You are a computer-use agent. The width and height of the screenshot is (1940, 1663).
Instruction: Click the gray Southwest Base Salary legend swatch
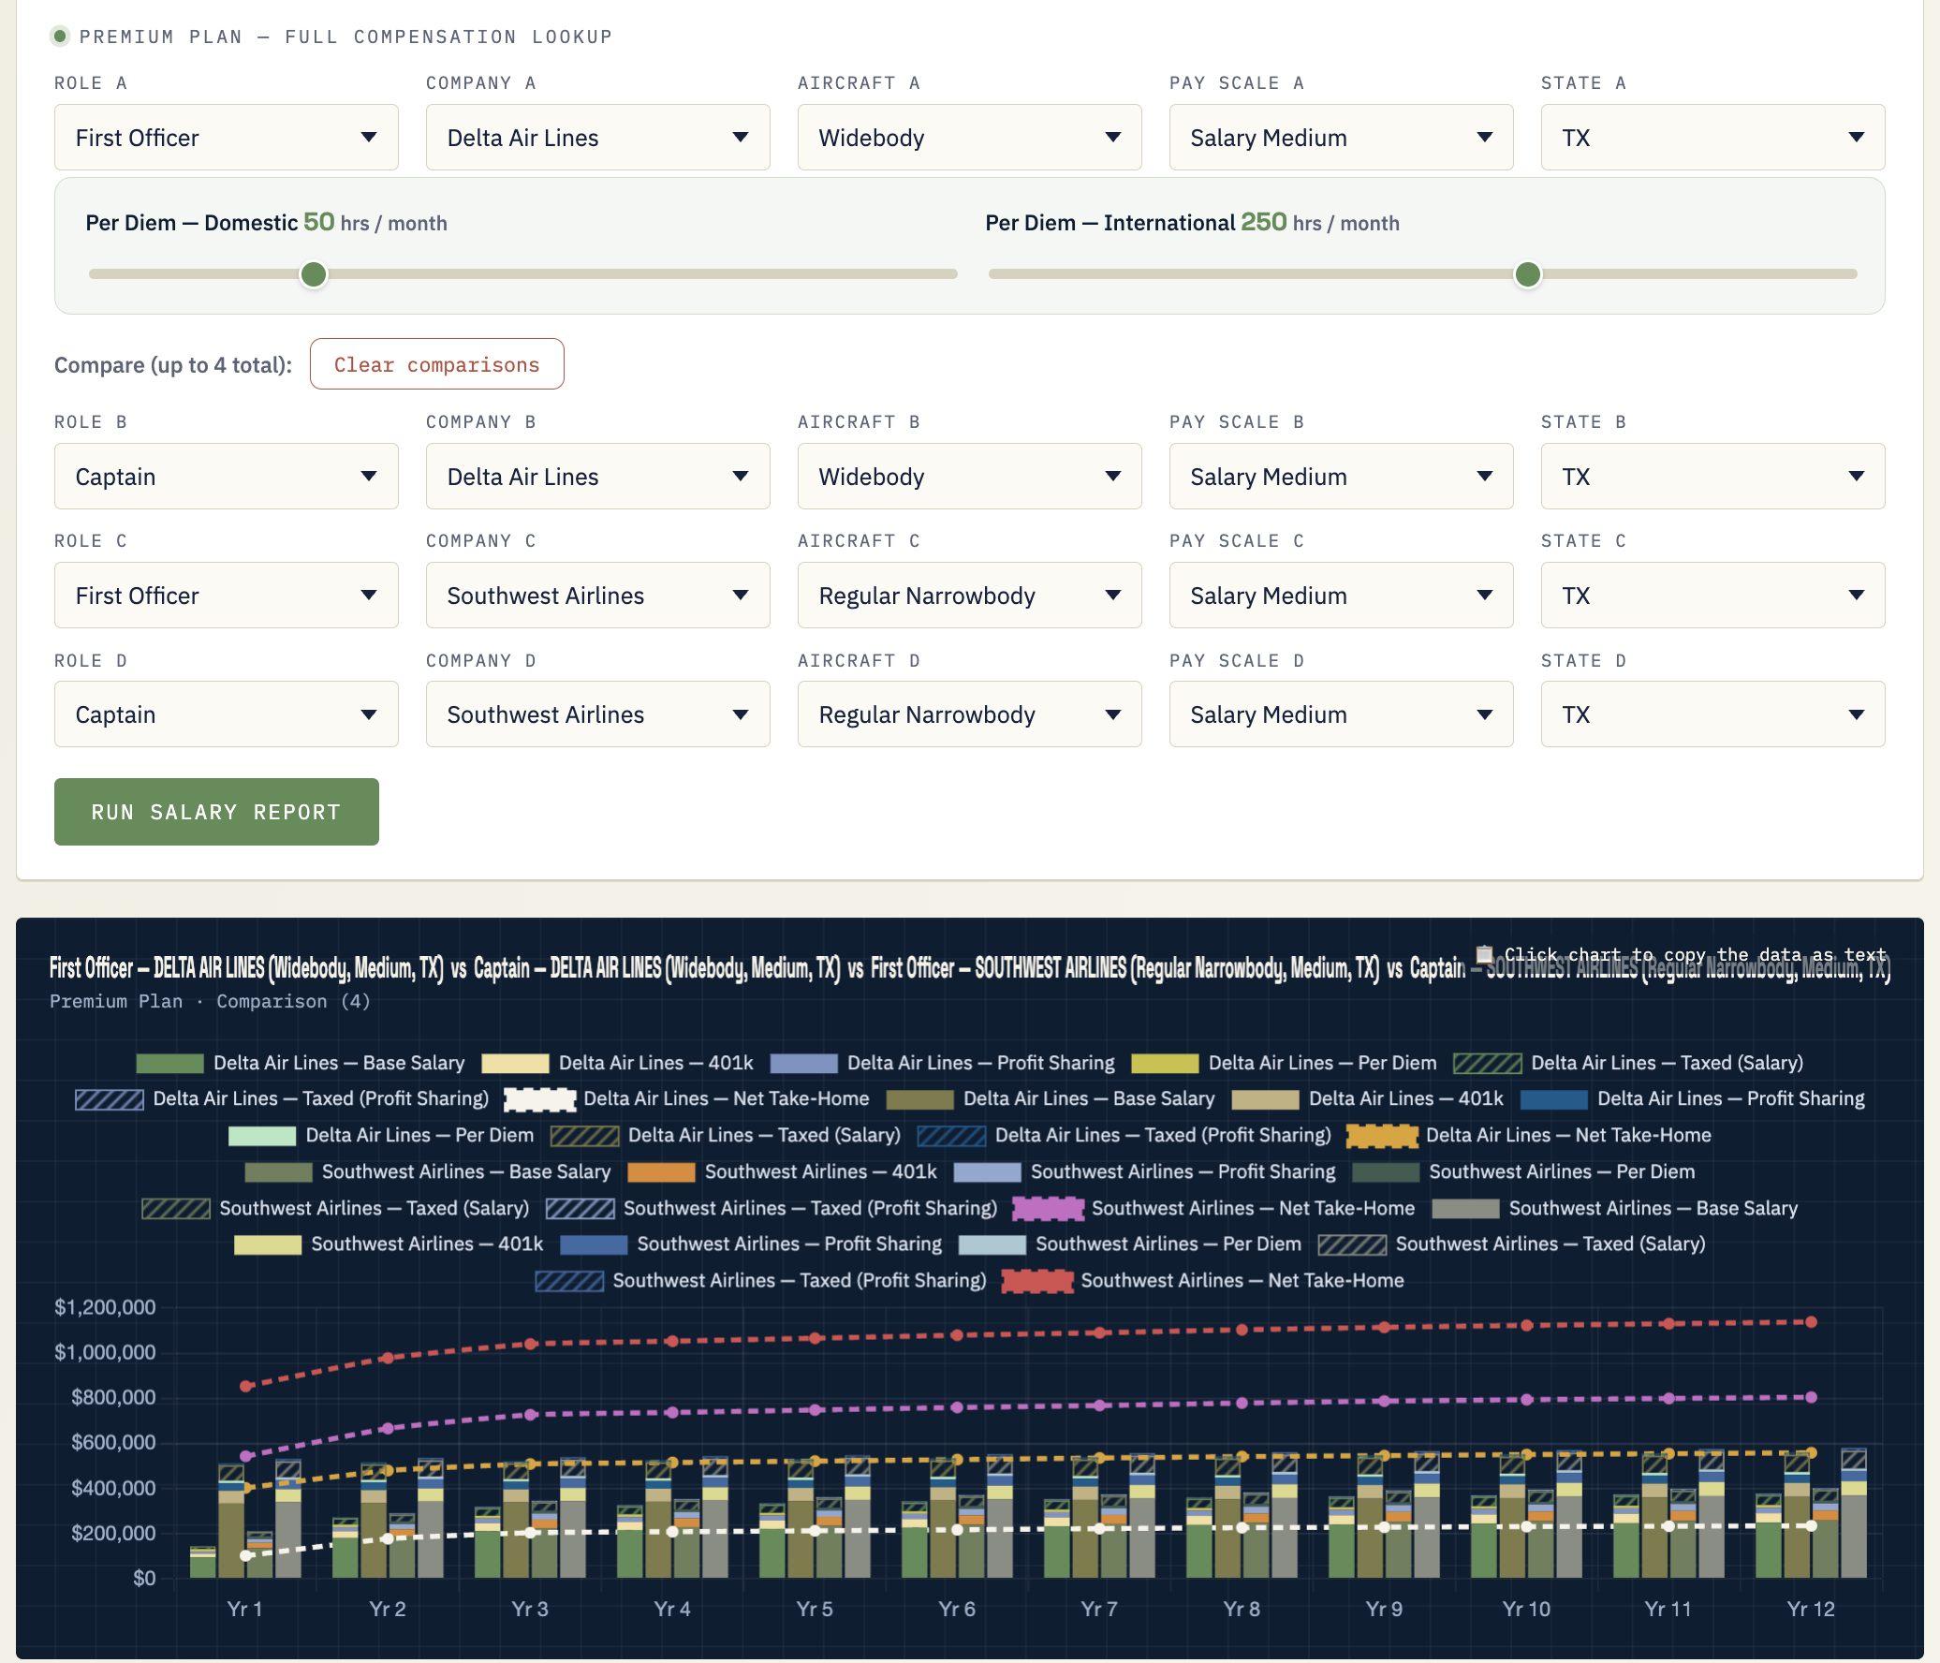tap(1465, 1208)
